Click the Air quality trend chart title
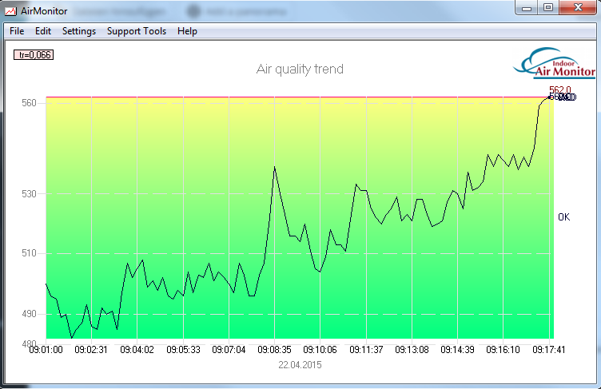The width and height of the screenshot is (601, 389). click(x=300, y=69)
